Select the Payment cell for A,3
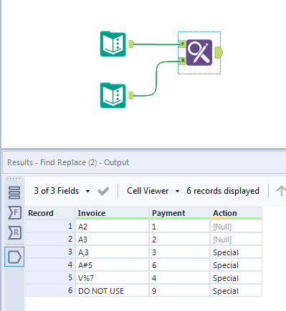This screenshot has width=286, height=311. point(179,252)
